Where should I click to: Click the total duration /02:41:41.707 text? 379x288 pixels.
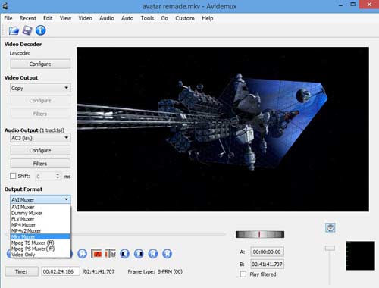[x=99, y=271]
